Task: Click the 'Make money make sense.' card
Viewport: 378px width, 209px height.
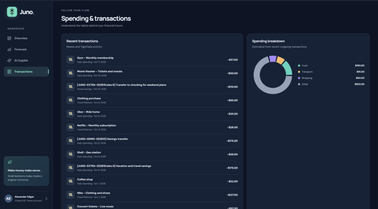Action: 26,171
